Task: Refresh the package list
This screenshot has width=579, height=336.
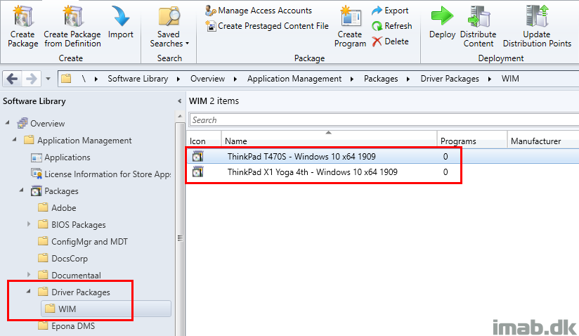Action: (392, 26)
